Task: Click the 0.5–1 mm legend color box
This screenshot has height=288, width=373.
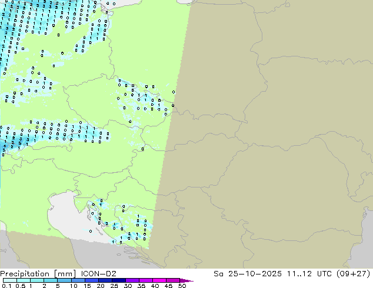Action: pos(24,280)
